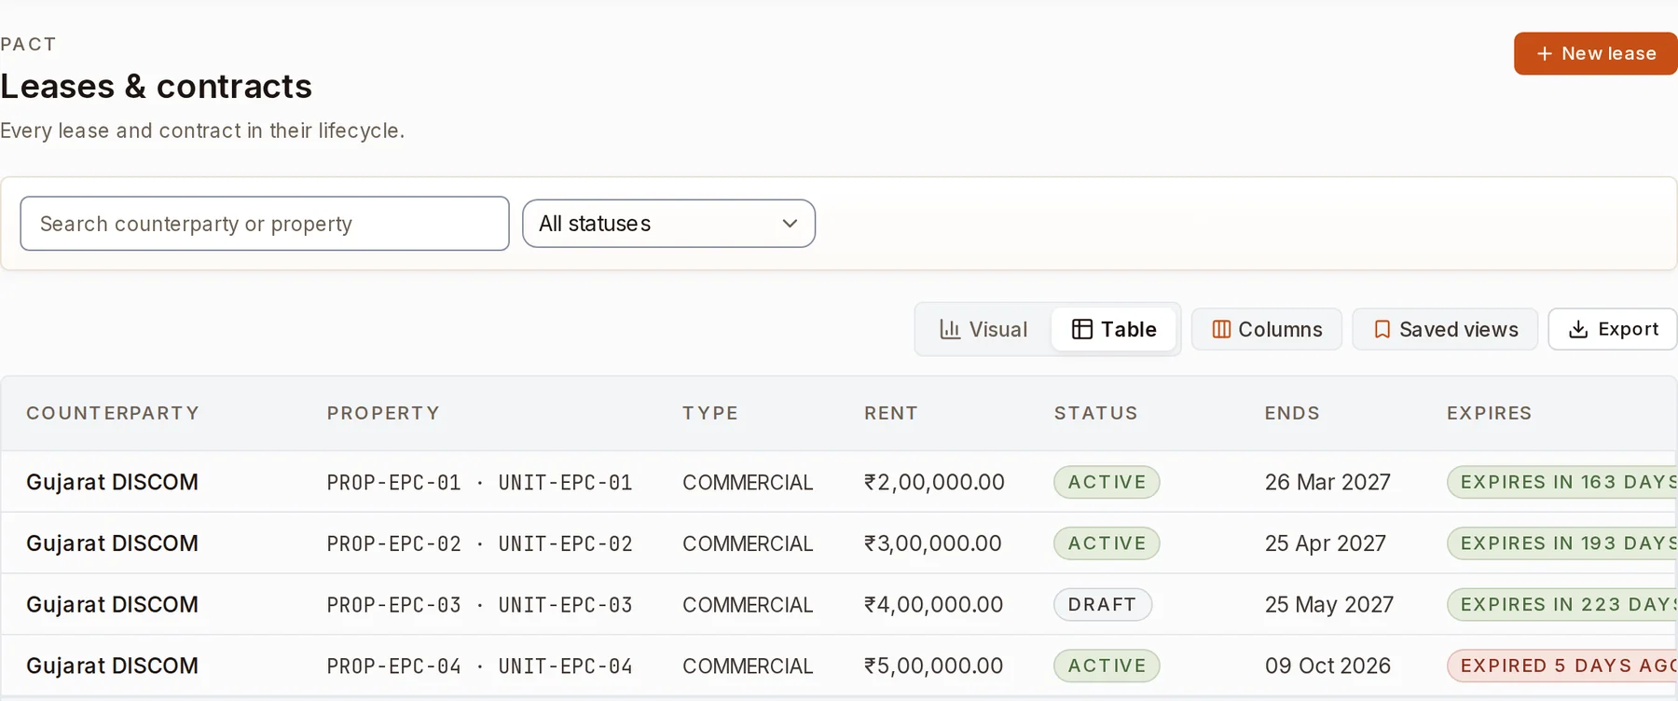Screen dimensions: 1678x701
Task: Click the Expired 5 days ago badge
Action: (1562, 667)
